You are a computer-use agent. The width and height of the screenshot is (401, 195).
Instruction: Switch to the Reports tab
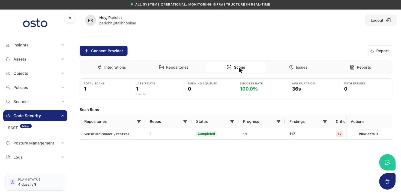[360, 67]
